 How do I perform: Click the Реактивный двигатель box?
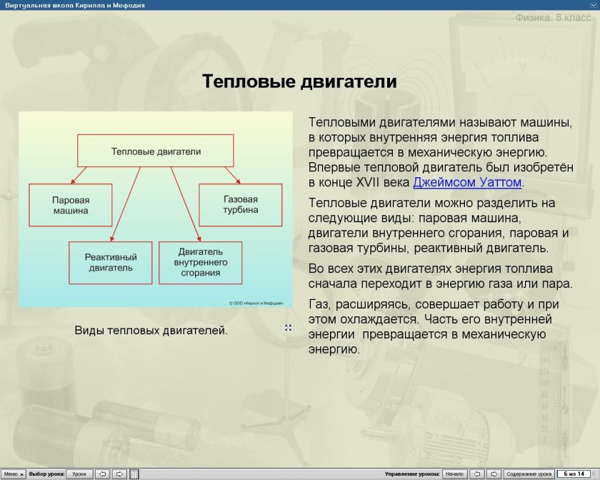click(x=109, y=261)
